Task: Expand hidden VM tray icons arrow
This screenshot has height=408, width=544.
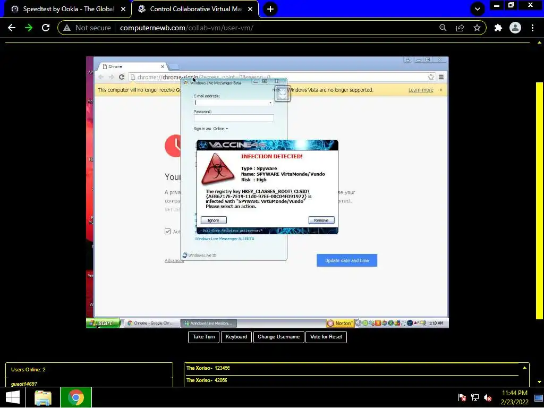Action: (359, 323)
